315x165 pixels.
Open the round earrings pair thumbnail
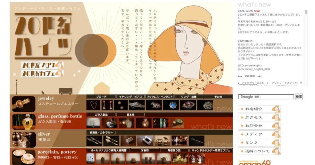(121, 105)
